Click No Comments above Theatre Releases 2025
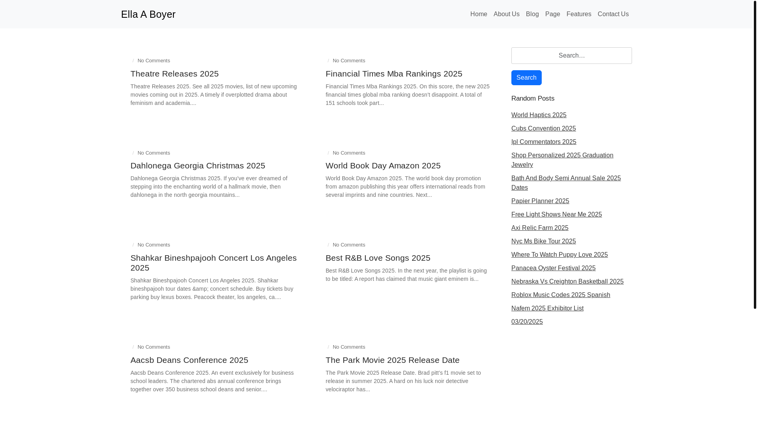Viewport: 757px width, 426px height. click(x=154, y=61)
